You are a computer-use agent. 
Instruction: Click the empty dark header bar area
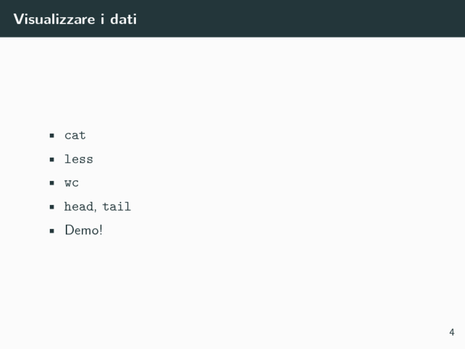[297, 18]
